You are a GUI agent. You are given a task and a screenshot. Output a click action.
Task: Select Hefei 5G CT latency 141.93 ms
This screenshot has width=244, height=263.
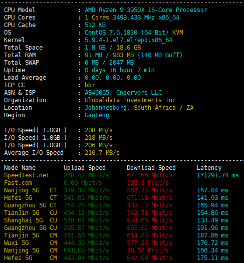click(x=212, y=198)
